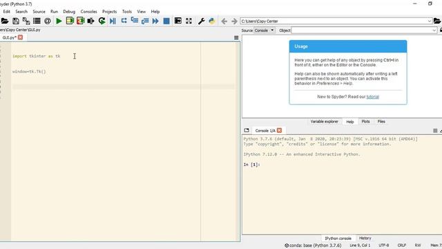This screenshot has height=249, width=442.
Task: Open editor pane options hamburger menu
Action: [x=236, y=37]
